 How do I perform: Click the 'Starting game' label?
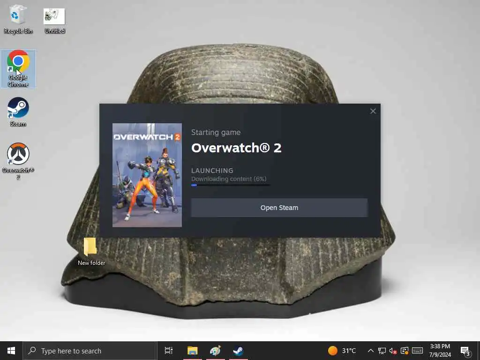pos(216,132)
